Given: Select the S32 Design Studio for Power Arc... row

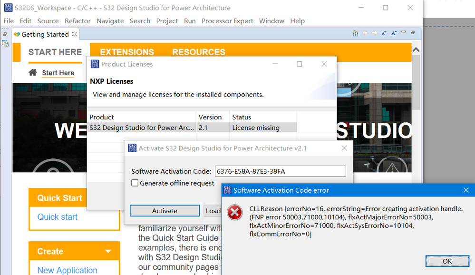Looking at the screenshot, I should click(x=192, y=128).
